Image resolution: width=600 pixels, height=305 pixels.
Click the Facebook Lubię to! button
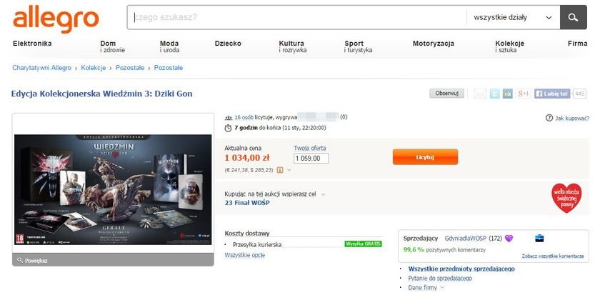[551, 94]
